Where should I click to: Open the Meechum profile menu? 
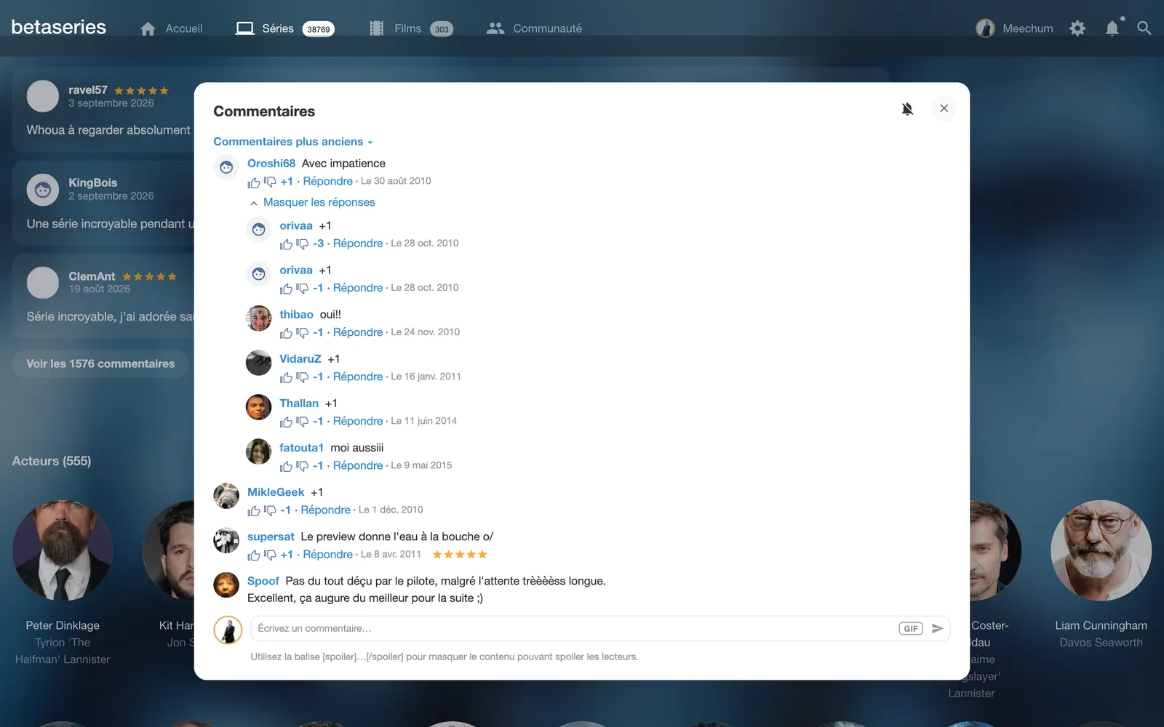(1014, 28)
